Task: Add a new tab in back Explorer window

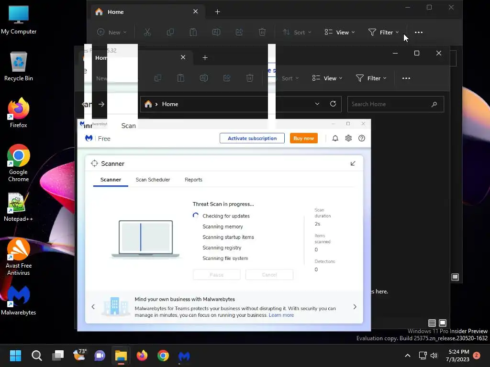Action: (x=218, y=12)
